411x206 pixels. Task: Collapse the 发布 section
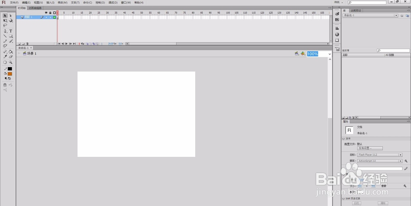344,139
